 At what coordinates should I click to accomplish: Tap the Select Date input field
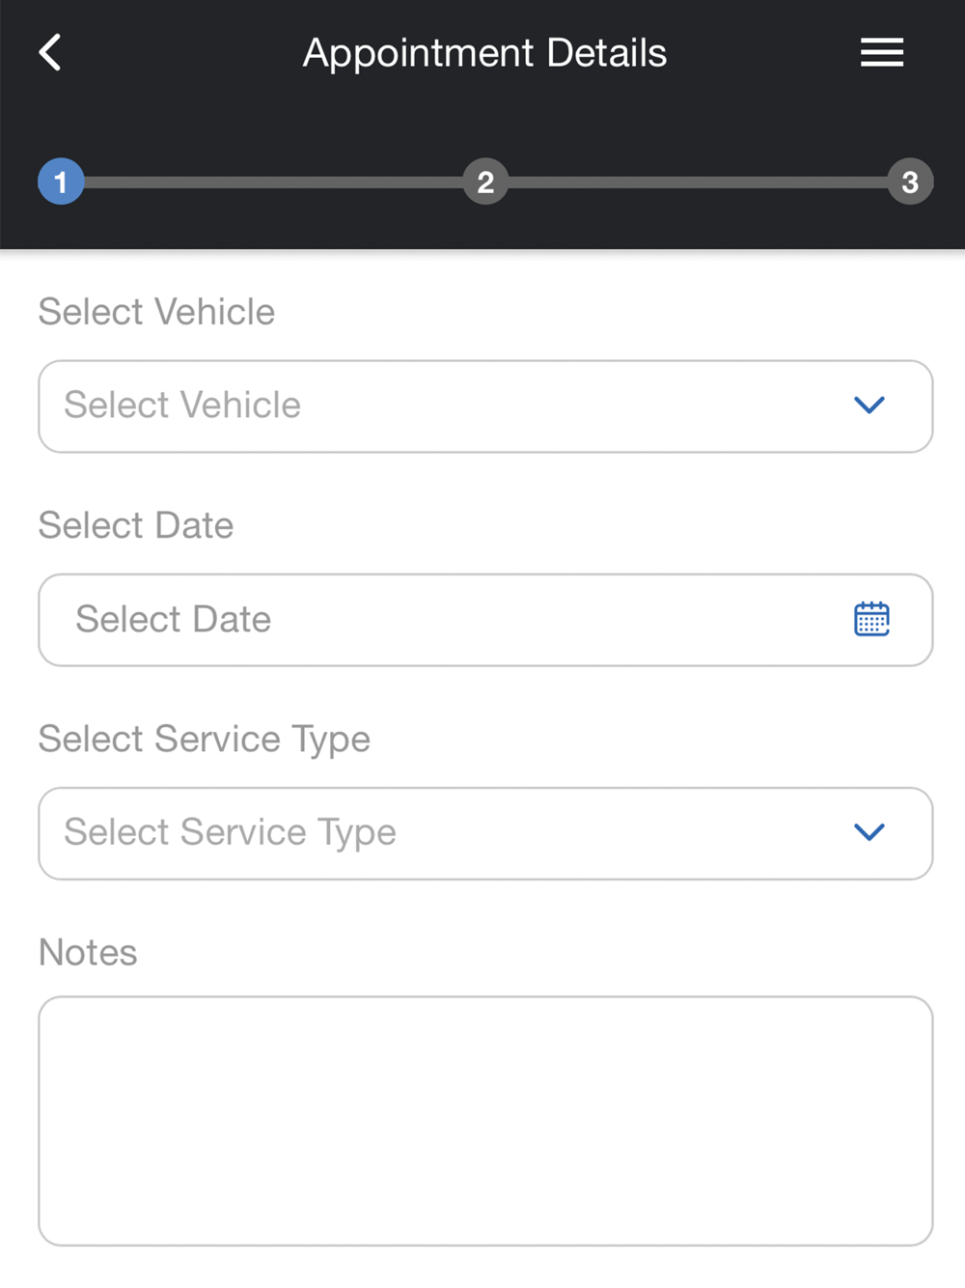click(x=485, y=620)
